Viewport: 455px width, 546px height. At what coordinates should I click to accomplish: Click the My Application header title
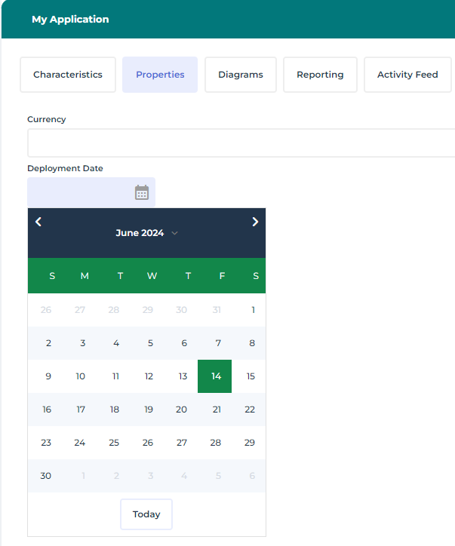coord(70,20)
